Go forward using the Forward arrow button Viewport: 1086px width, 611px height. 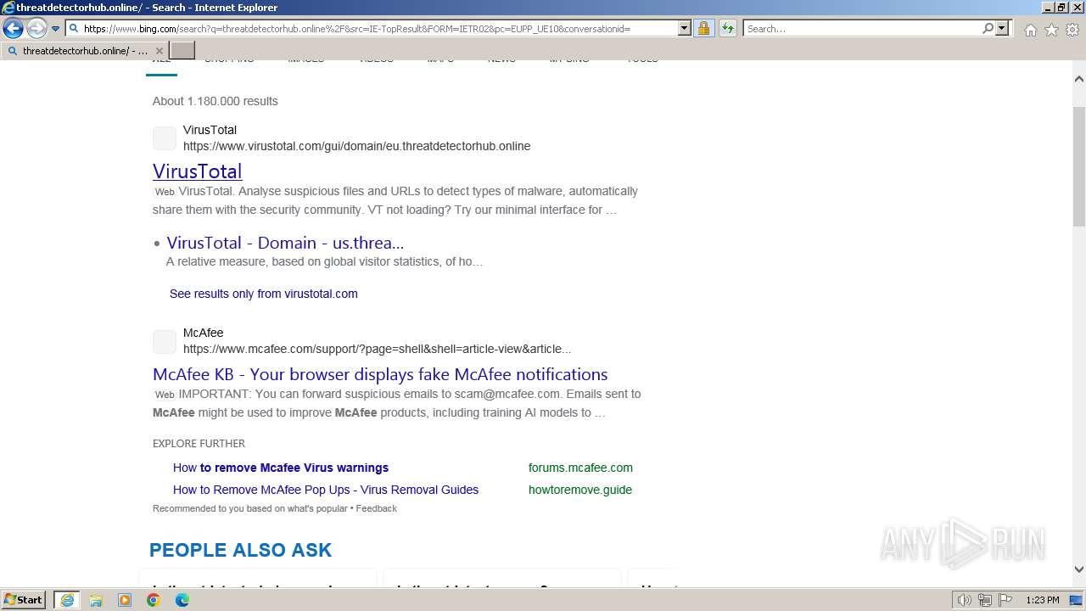coord(36,29)
